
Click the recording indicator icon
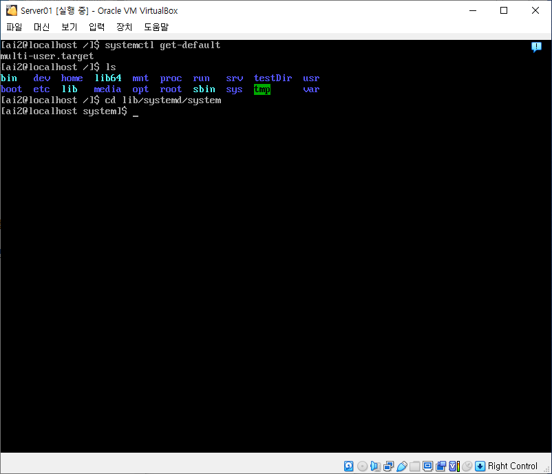pos(440,466)
